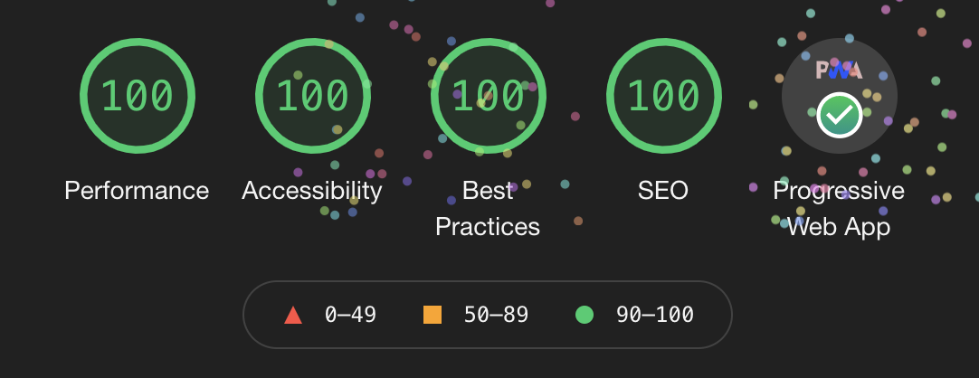This screenshot has width=979, height=378.
Task: Click the PWA badge circle
Action: tap(839, 96)
